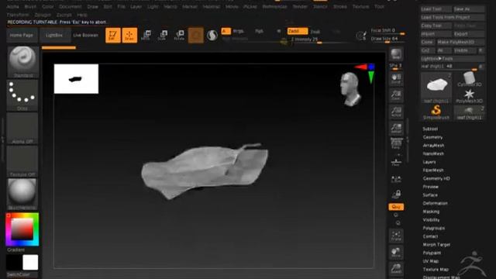
Task: Open the Zplugin menu
Action: click(43, 15)
